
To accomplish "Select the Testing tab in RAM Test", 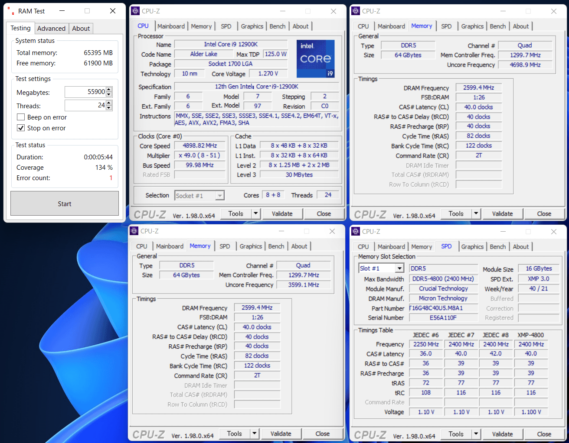I will [x=21, y=28].
